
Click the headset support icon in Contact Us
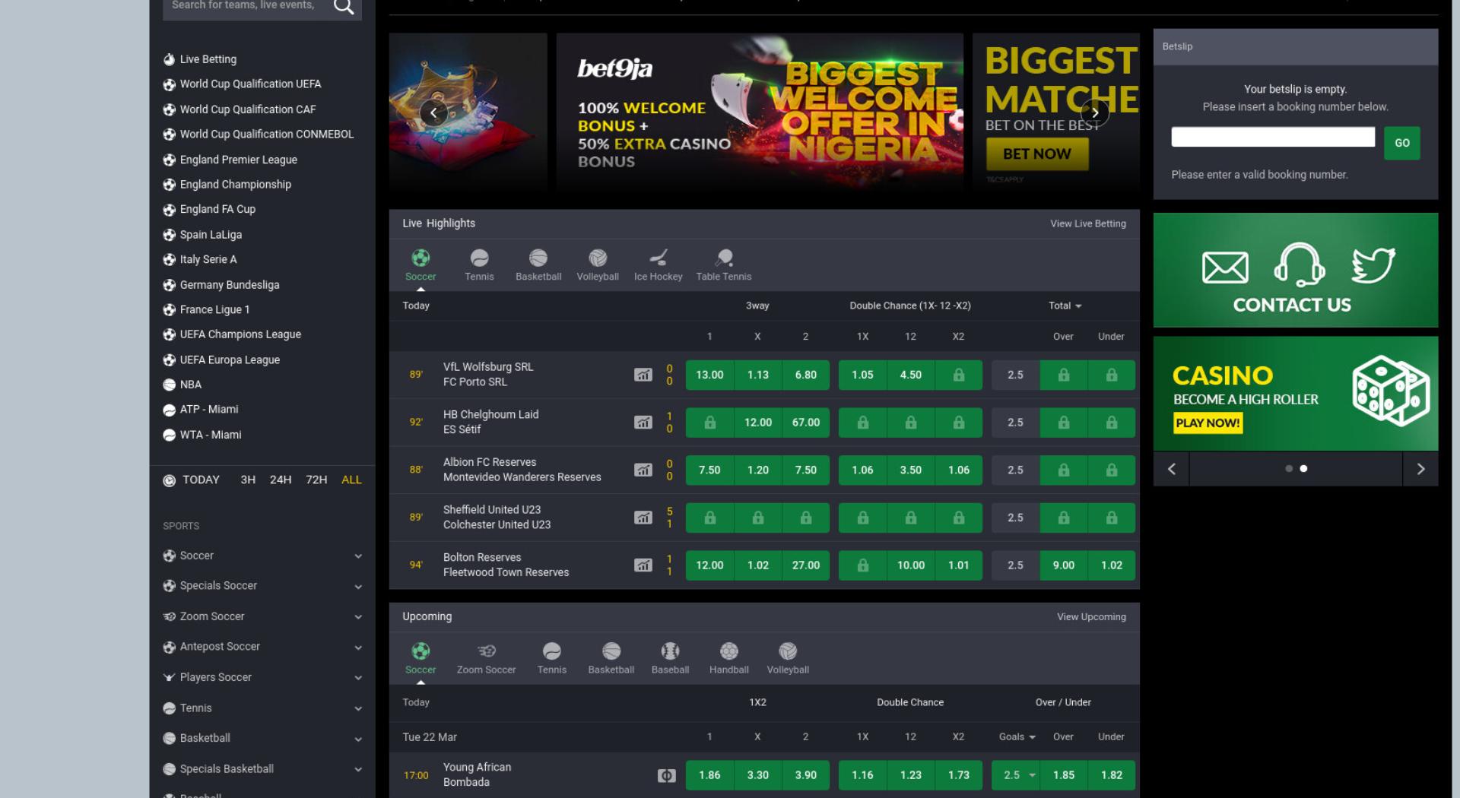(1299, 264)
